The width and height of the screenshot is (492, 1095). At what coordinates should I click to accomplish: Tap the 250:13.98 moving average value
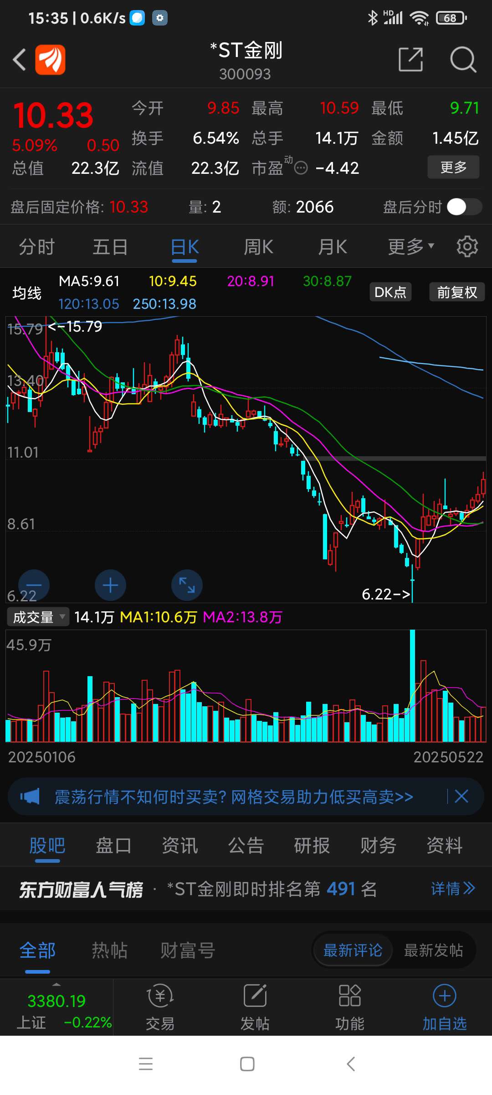(x=164, y=304)
